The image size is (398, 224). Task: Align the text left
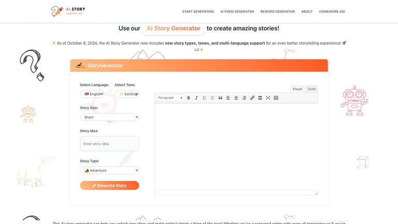[x=228, y=98]
